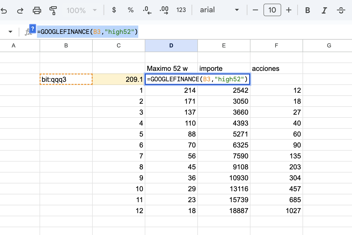
Task: Open the formula help question mark
Action: click(x=33, y=28)
